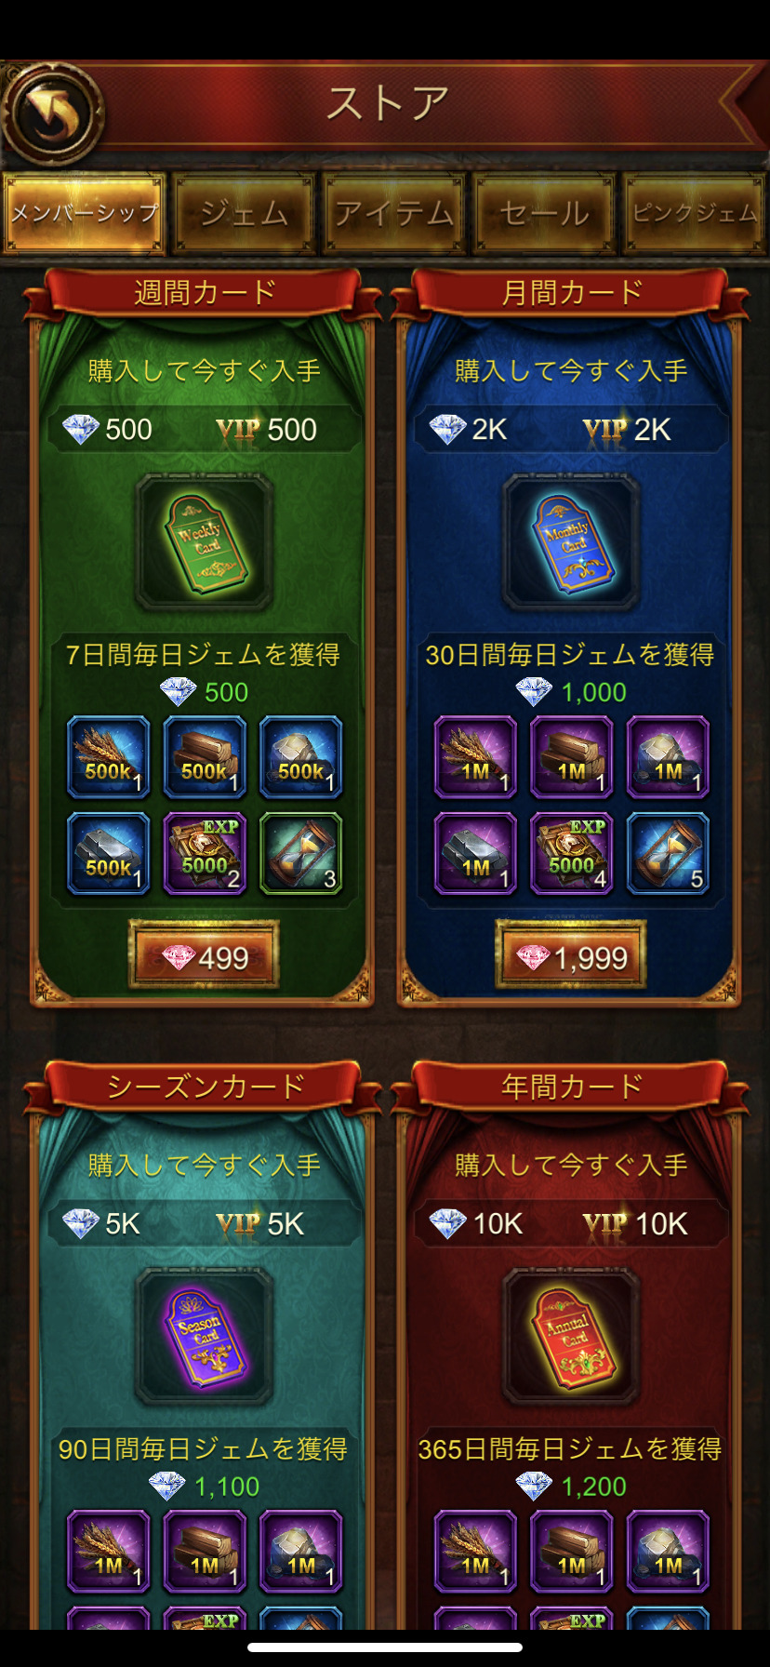This screenshot has width=770, height=1667.
Task: Tap the hourglass speedup item in 週間カード
Action: (x=300, y=854)
